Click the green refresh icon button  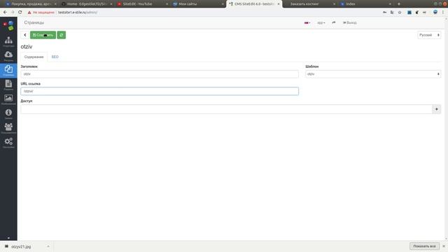61,35
